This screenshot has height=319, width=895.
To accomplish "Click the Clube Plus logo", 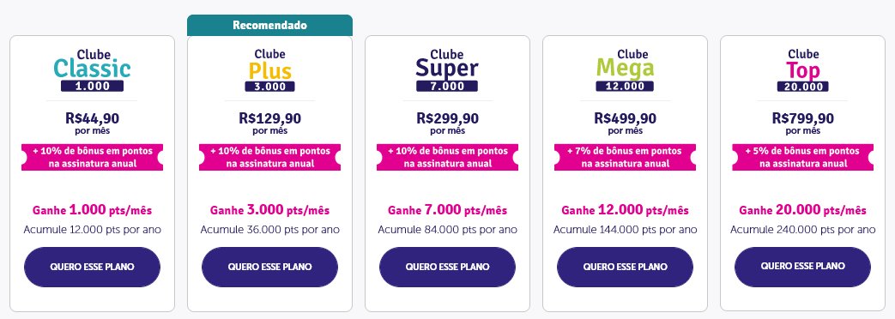I will [x=270, y=70].
